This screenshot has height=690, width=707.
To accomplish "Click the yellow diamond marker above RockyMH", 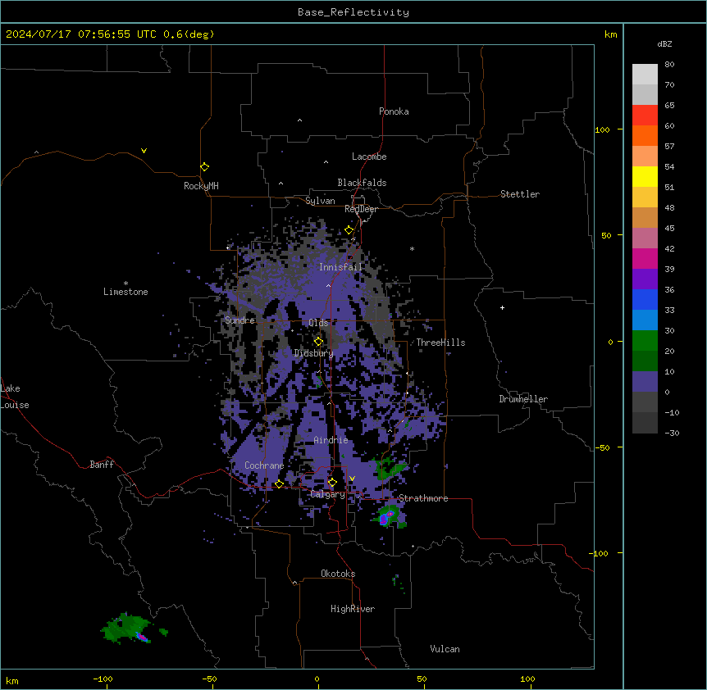I will pos(204,167).
